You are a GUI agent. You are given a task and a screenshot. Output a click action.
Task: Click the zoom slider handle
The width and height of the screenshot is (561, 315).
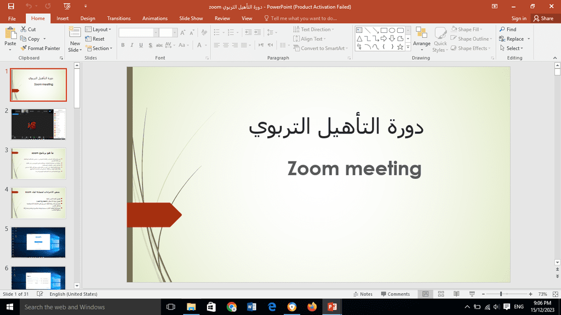[501, 294]
